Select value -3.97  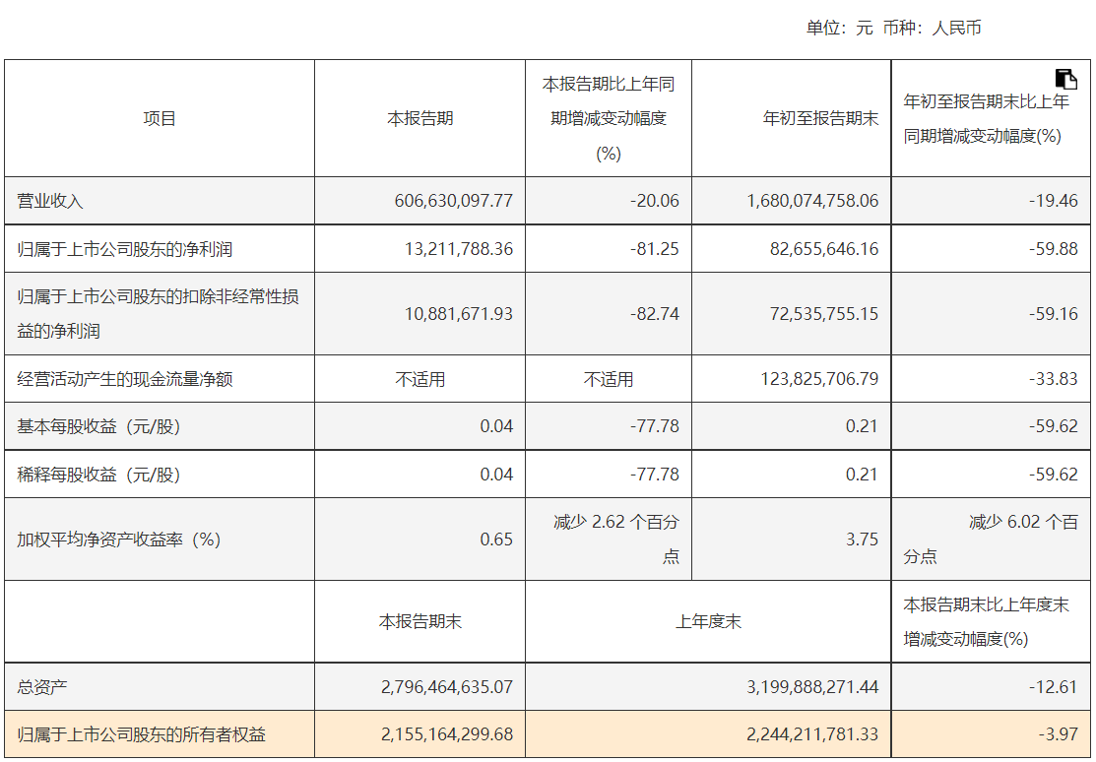[x=1059, y=734]
